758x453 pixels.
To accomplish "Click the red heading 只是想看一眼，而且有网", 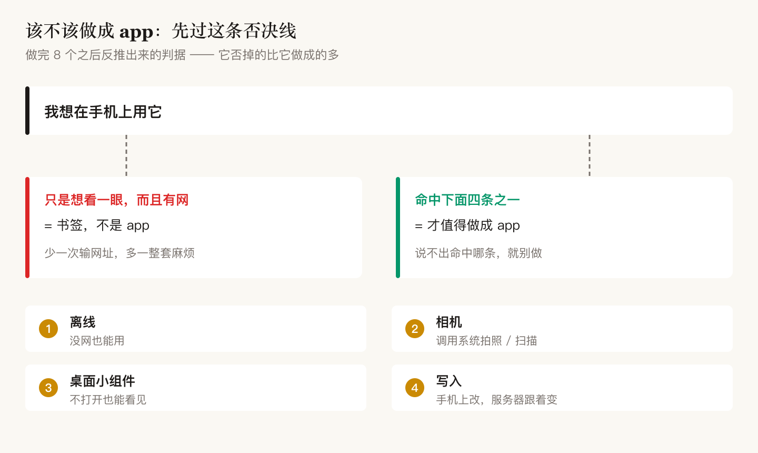I will pyautogui.click(x=116, y=200).
